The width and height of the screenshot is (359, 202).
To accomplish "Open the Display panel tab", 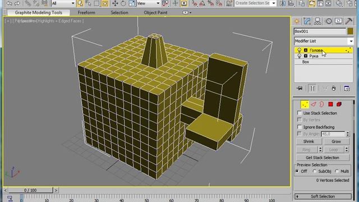I will 339,21.
